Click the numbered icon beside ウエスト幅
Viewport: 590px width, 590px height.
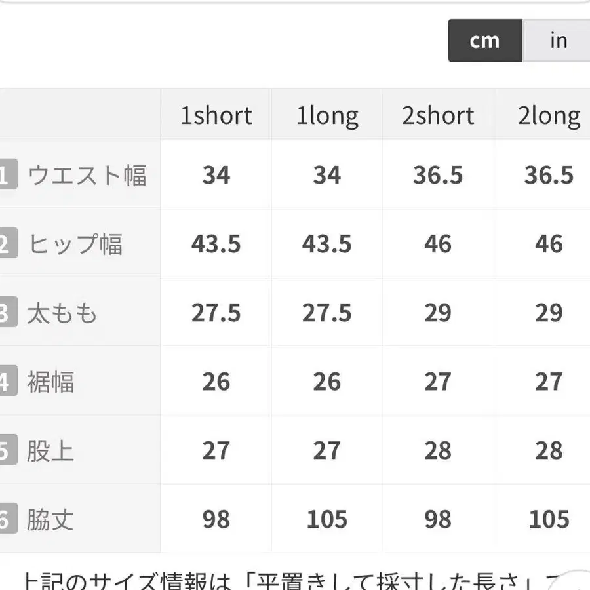(x=7, y=175)
